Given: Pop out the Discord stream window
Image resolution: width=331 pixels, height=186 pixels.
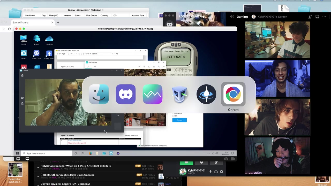Looking at the screenshot, I should pyautogui.click(x=317, y=17).
